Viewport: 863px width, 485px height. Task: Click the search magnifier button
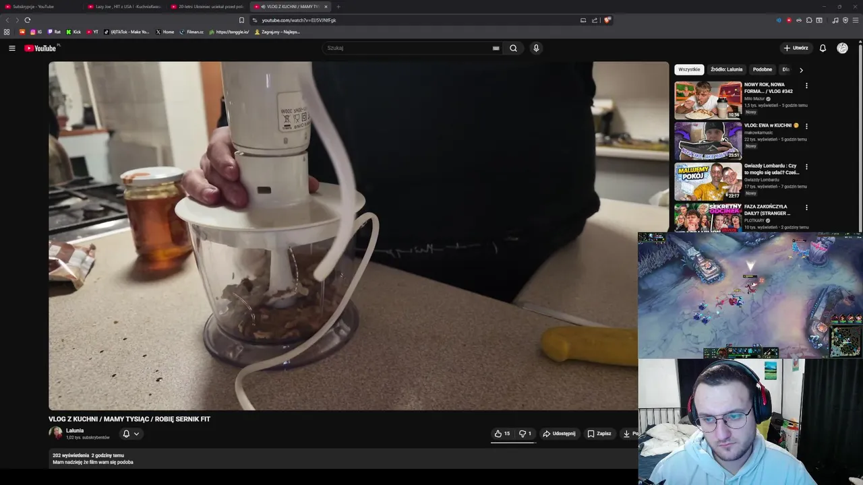coord(513,48)
